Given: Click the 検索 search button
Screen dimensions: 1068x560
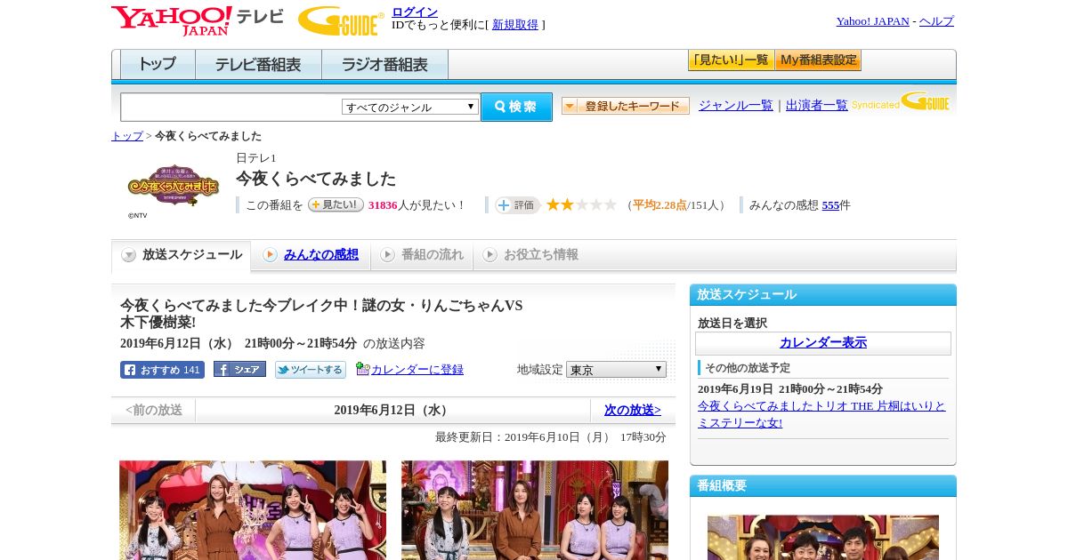Looking at the screenshot, I should pos(516,107).
